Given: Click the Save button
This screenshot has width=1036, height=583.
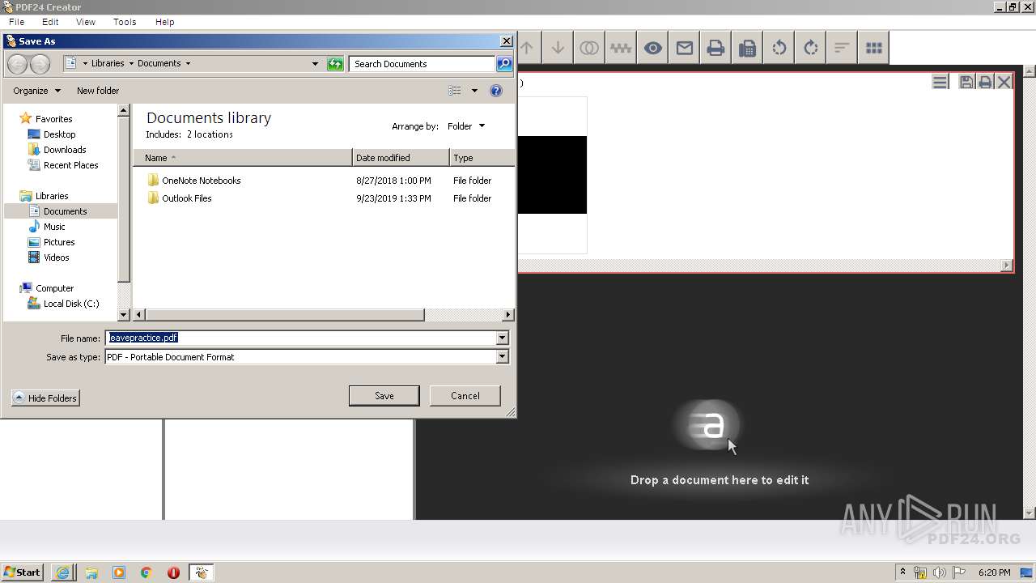Looking at the screenshot, I should 384,396.
